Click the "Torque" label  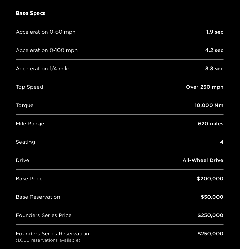pyautogui.click(x=25, y=105)
